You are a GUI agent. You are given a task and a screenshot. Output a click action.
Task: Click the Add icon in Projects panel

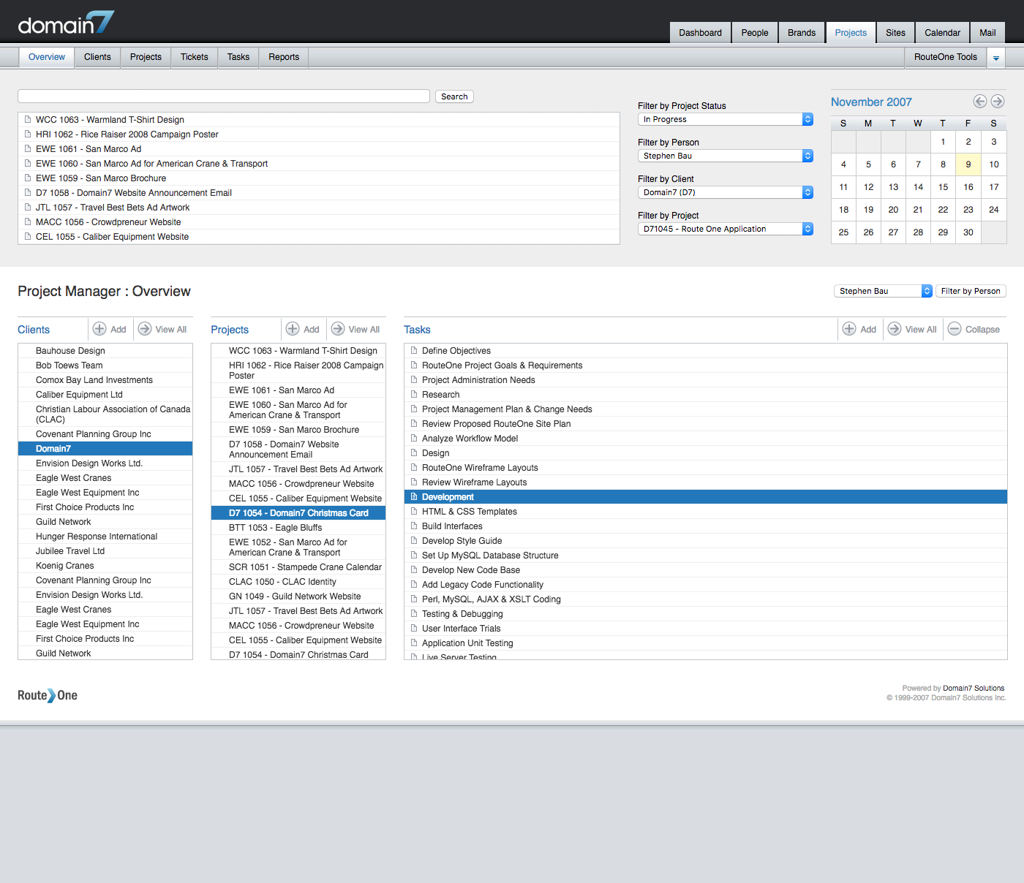[x=293, y=329]
